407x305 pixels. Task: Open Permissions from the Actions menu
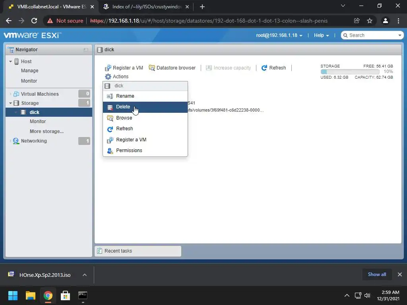click(145, 151)
